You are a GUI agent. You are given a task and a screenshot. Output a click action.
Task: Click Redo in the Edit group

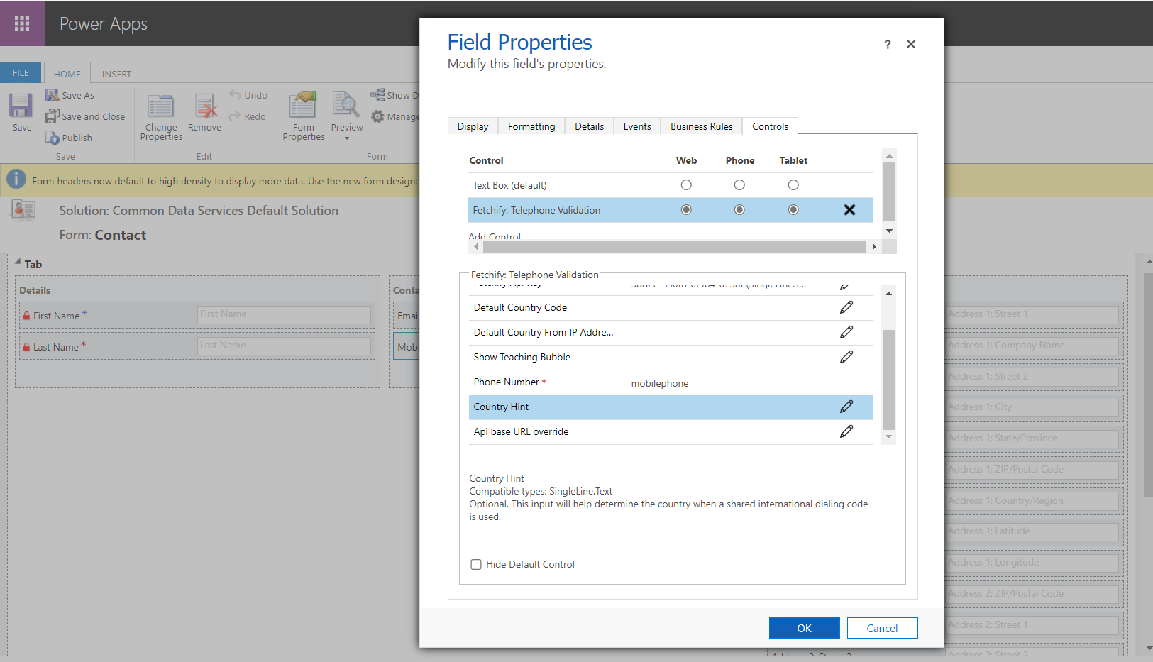(248, 116)
